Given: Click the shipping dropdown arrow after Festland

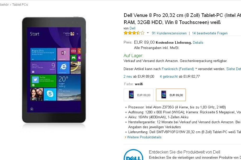Looking at the screenshot, I should click(196, 69).
